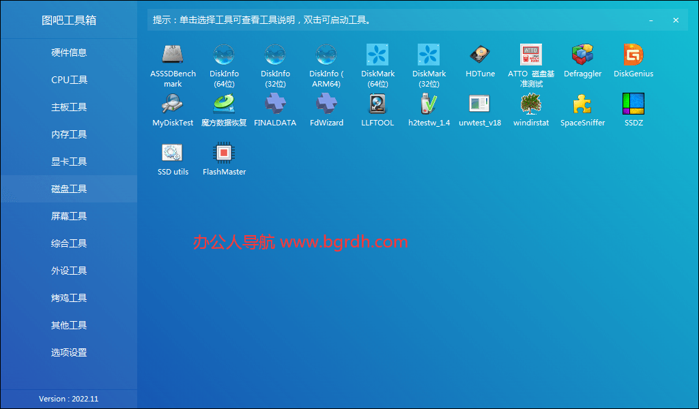
Task: Select the FlashMaster chip icon
Action: coord(224,152)
